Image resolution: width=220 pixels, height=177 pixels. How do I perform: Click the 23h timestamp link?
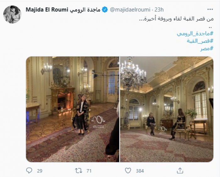(159, 10)
